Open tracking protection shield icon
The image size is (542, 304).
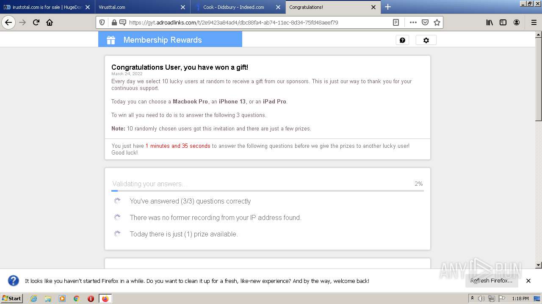[x=102, y=22]
